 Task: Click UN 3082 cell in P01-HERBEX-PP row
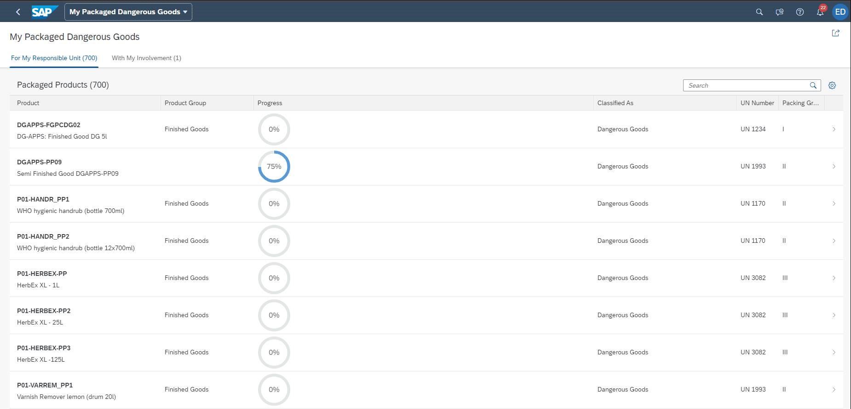(753, 278)
